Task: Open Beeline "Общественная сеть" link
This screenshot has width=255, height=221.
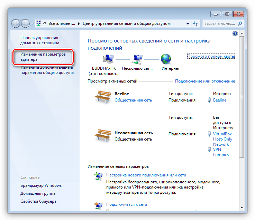Action: tap(133, 100)
